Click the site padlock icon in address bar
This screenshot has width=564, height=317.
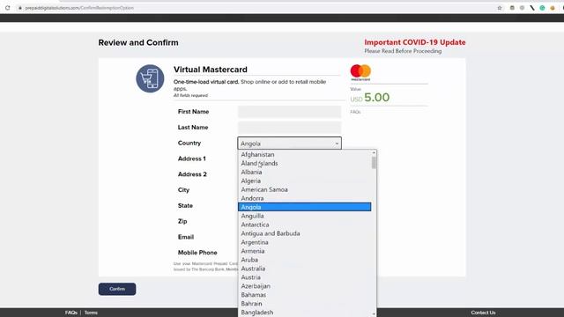[x=20, y=8]
